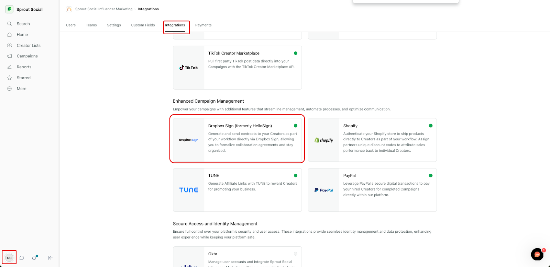Screen dimensions: 550x267
Task: Click the Influencer Marketing breadcrumb logo
Action: click(x=69, y=9)
